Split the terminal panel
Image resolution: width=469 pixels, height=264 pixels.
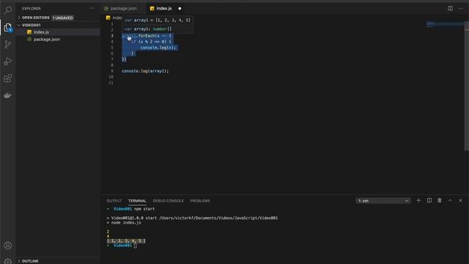429,200
